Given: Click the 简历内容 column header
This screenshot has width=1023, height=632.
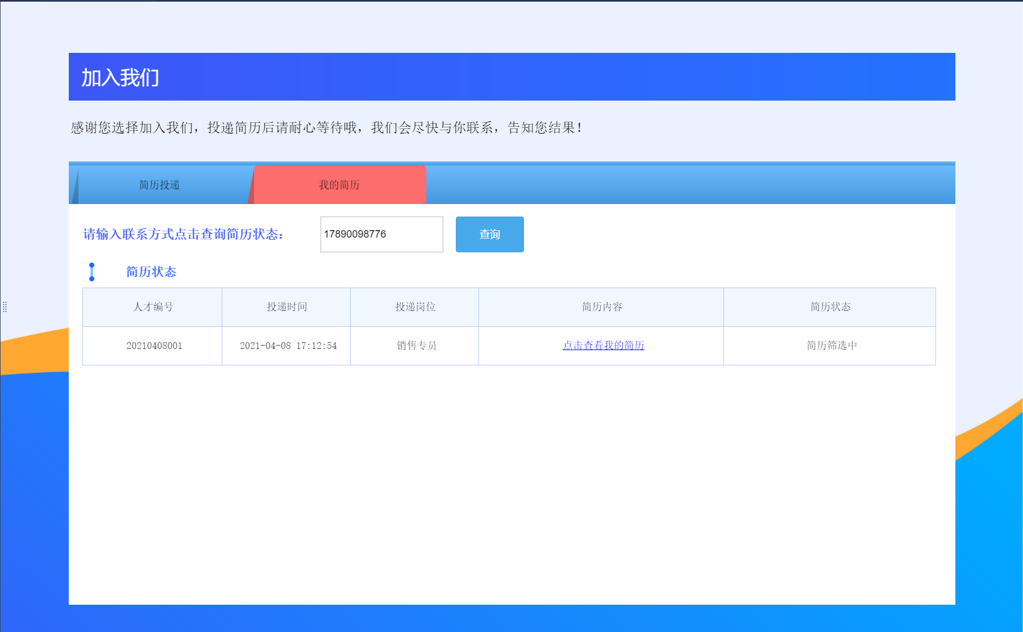Looking at the screenshot, I should (x=601, y=307).
